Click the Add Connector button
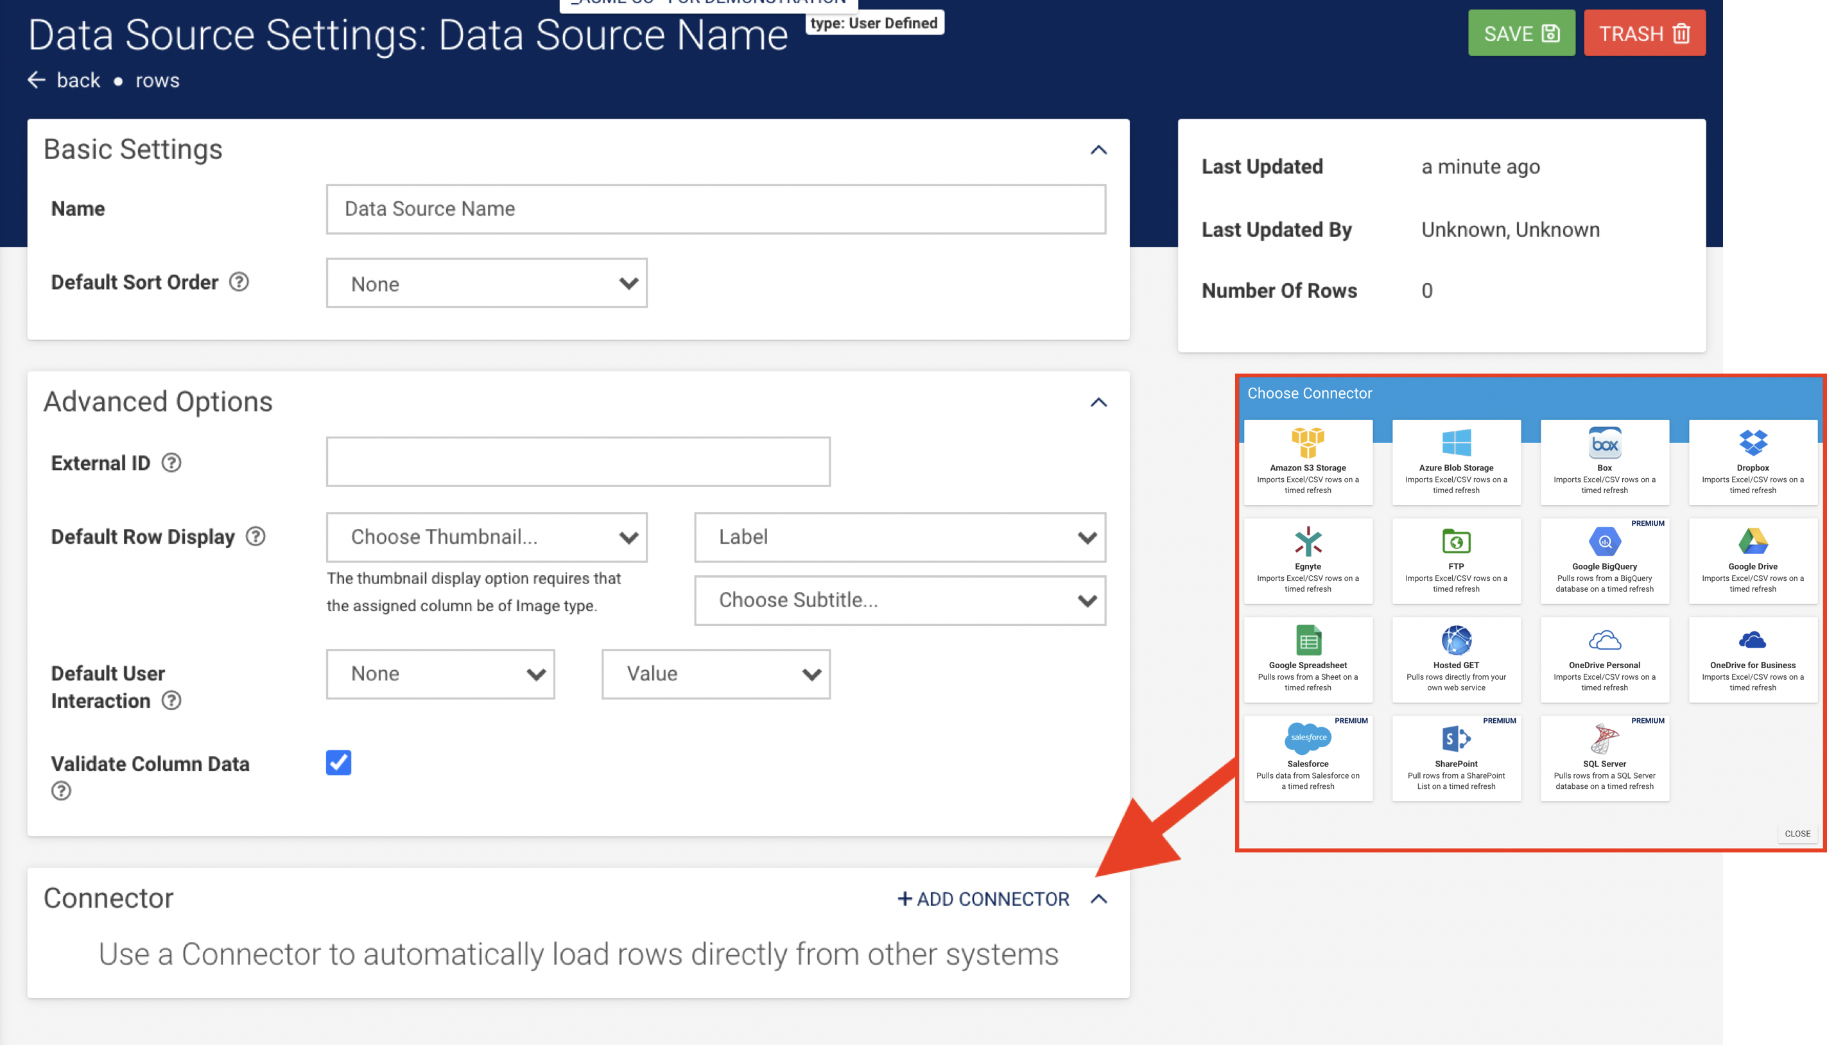The height and width of the screenshot is (1045, 1836). tap(983, 899)
